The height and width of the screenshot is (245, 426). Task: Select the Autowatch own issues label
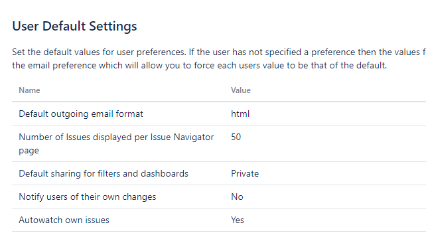[x=64, y=220]
